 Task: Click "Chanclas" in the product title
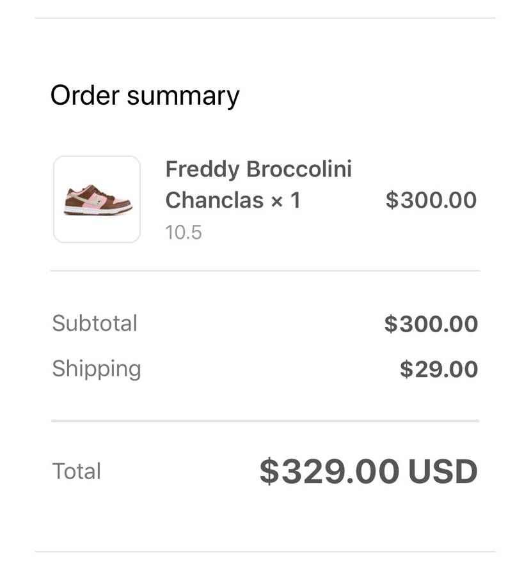(x=214, y=201)
